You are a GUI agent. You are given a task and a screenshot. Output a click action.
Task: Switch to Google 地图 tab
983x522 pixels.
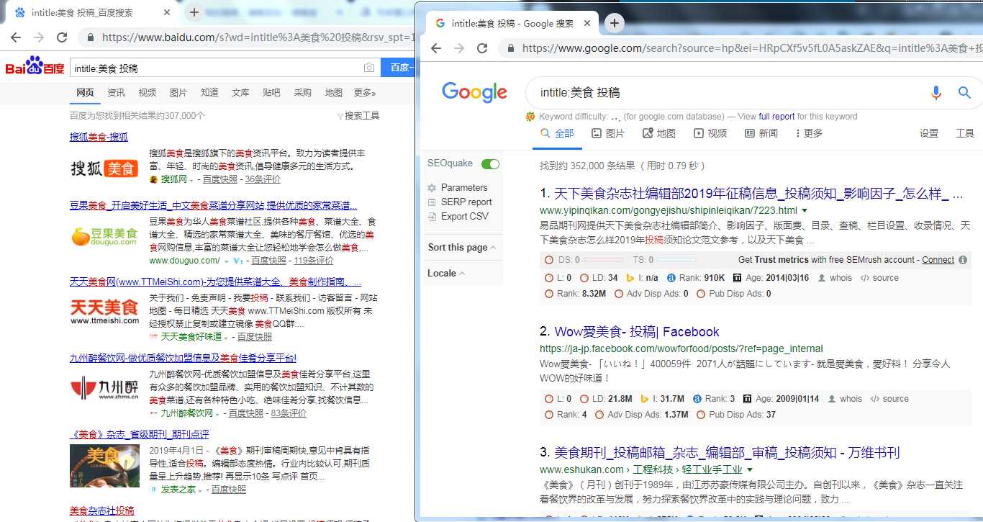[659, 133]
